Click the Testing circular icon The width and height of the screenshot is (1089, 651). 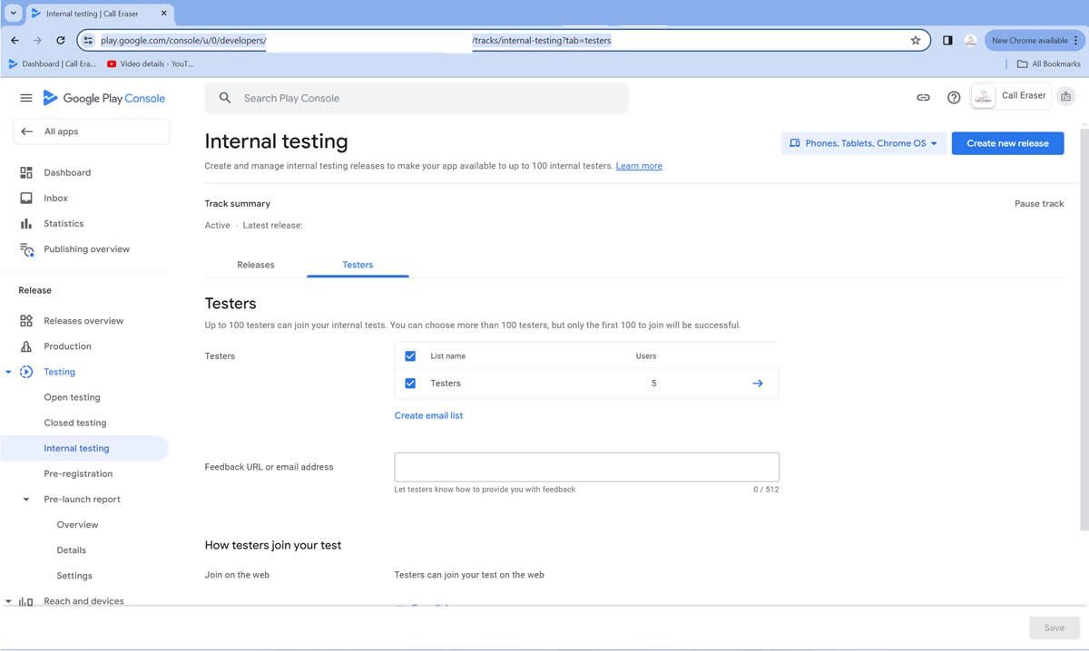[x=26, y=372]
